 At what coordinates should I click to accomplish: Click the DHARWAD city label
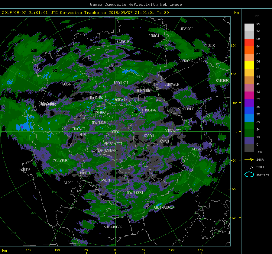pos(79,129)
